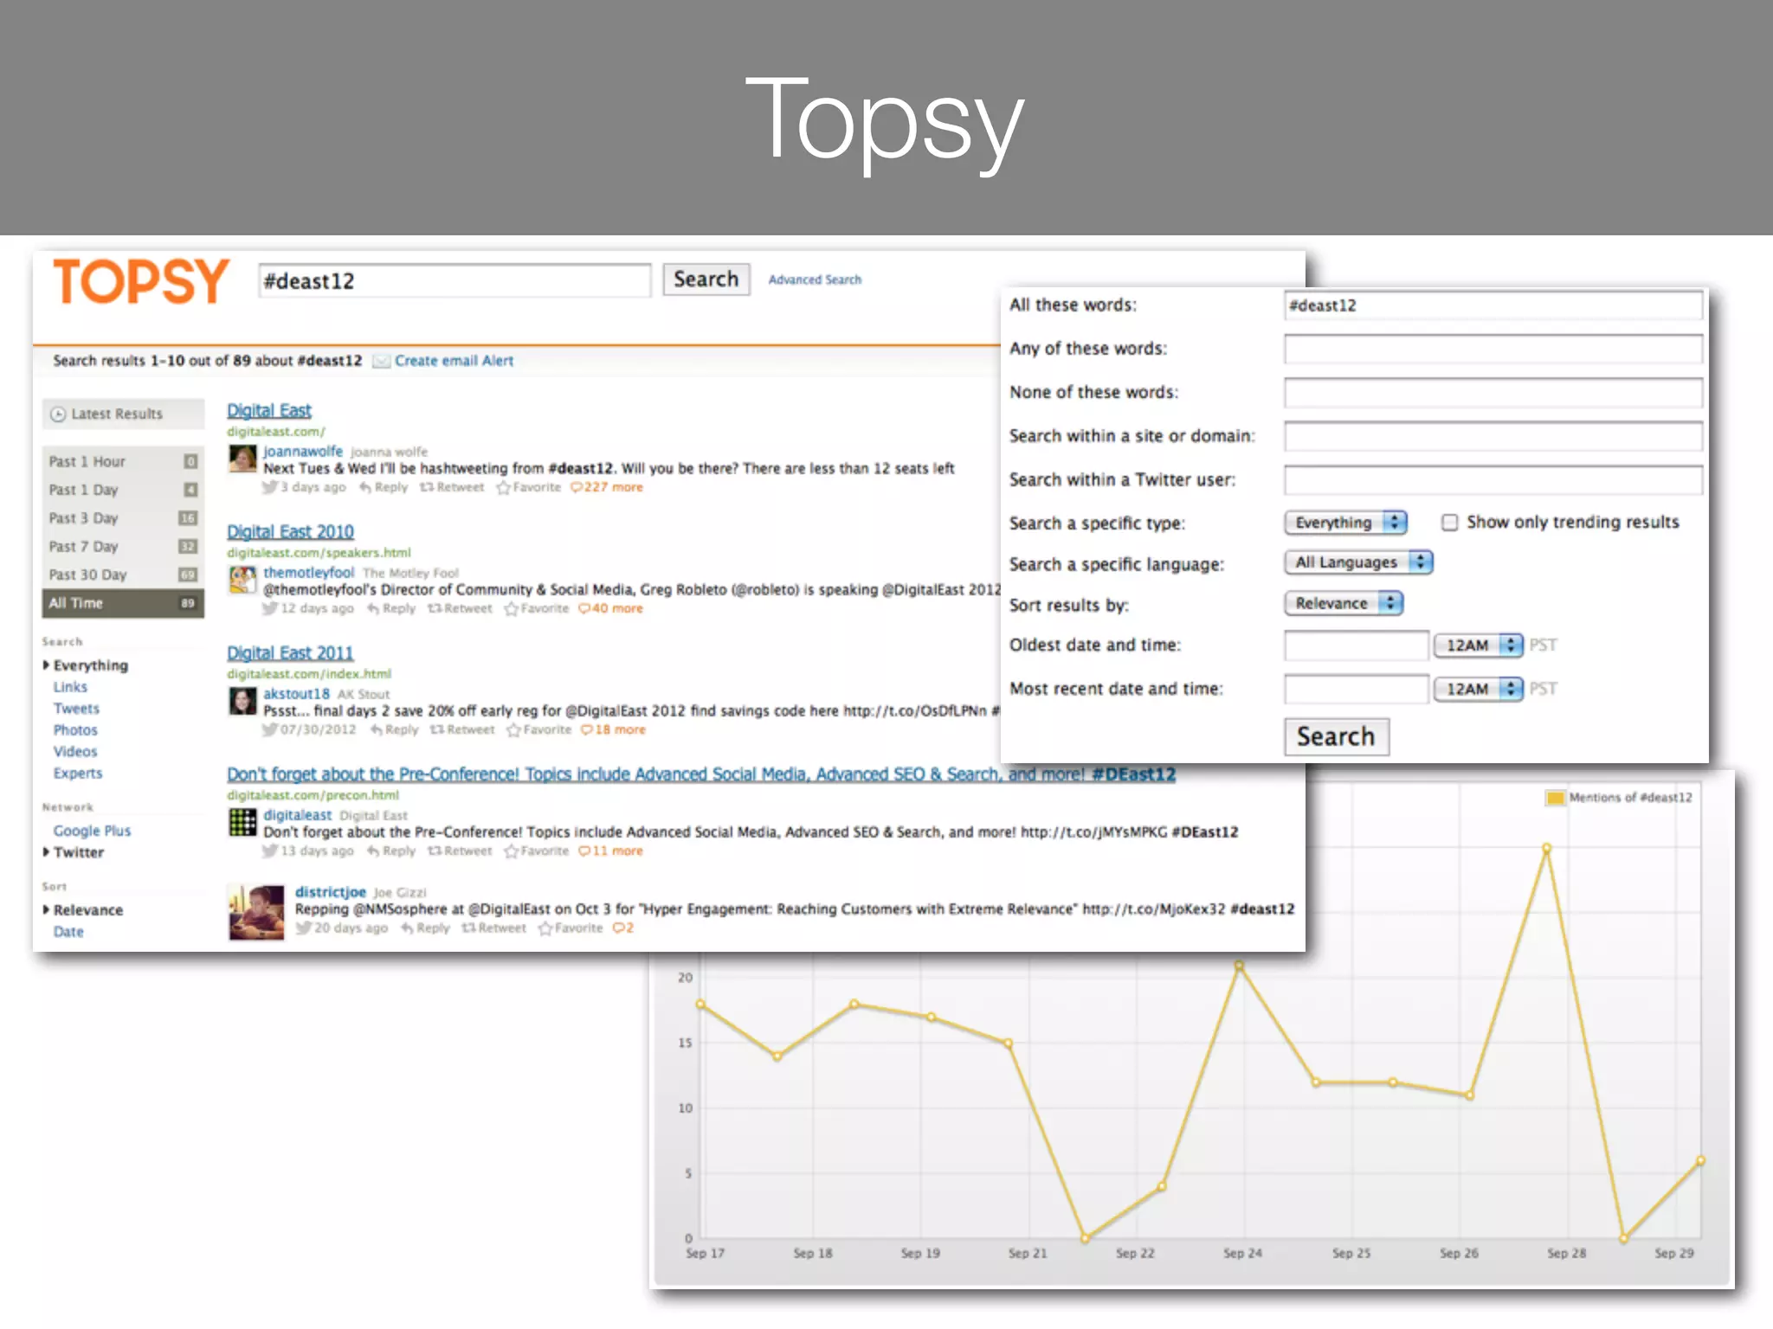The image size is (1773, 1329).
Task: Reply to themotleyfool's tweet
Action: click(391, 608)
